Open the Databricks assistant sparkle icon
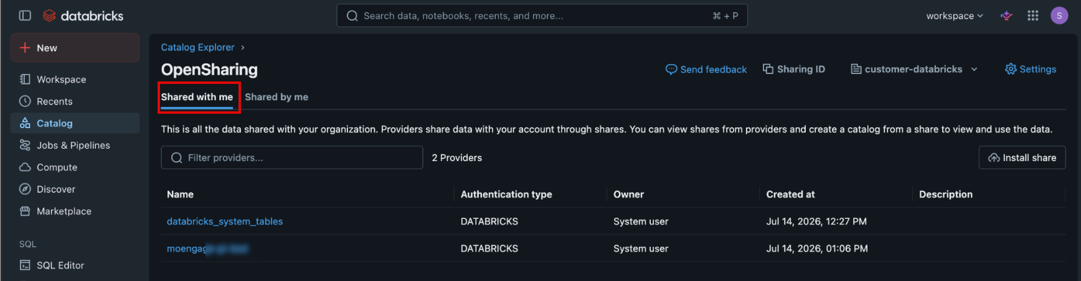1081x281 pixels. pyautogui.click(x=1006, y=16)
